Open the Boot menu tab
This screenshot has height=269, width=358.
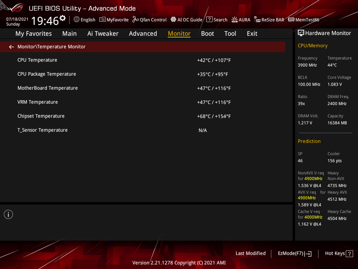pyautogui.click(x=207, y=33)
